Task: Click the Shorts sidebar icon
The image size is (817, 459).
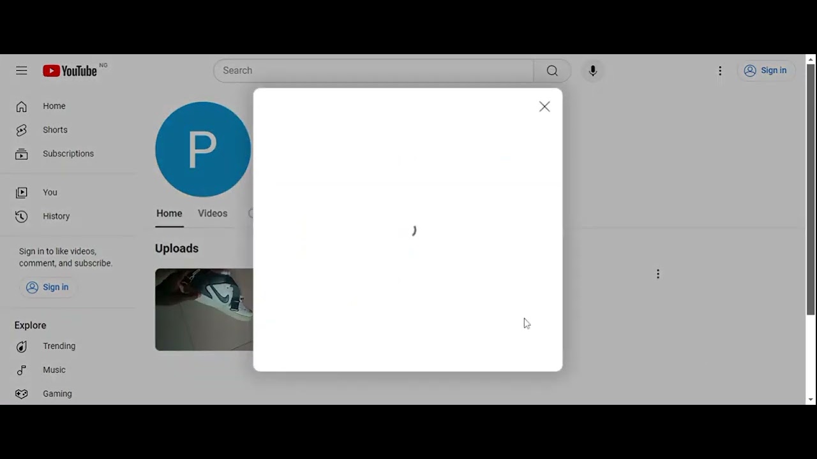Action: click(x=22, y=130)
